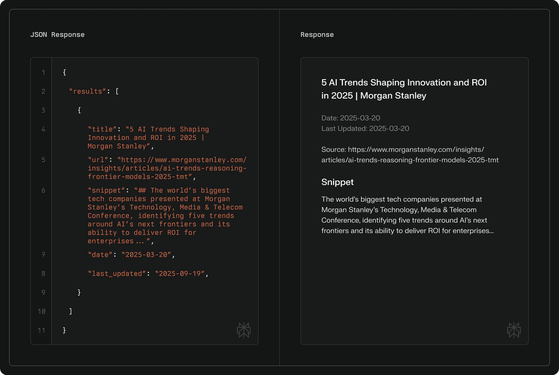Collapse the opening brace on line 1
559x375 pixels.
64,72
